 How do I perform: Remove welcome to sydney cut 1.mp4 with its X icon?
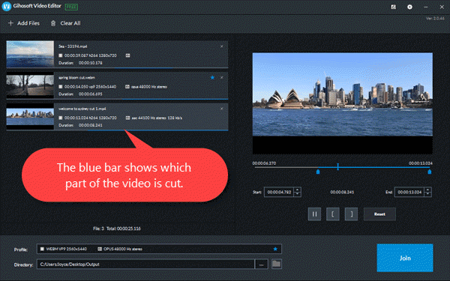(x=221, y=109)
